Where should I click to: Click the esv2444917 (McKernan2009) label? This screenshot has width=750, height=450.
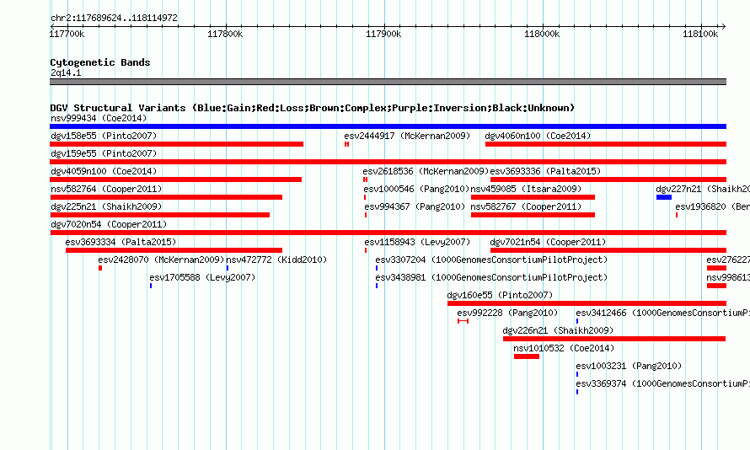click(x=407, y=136)
